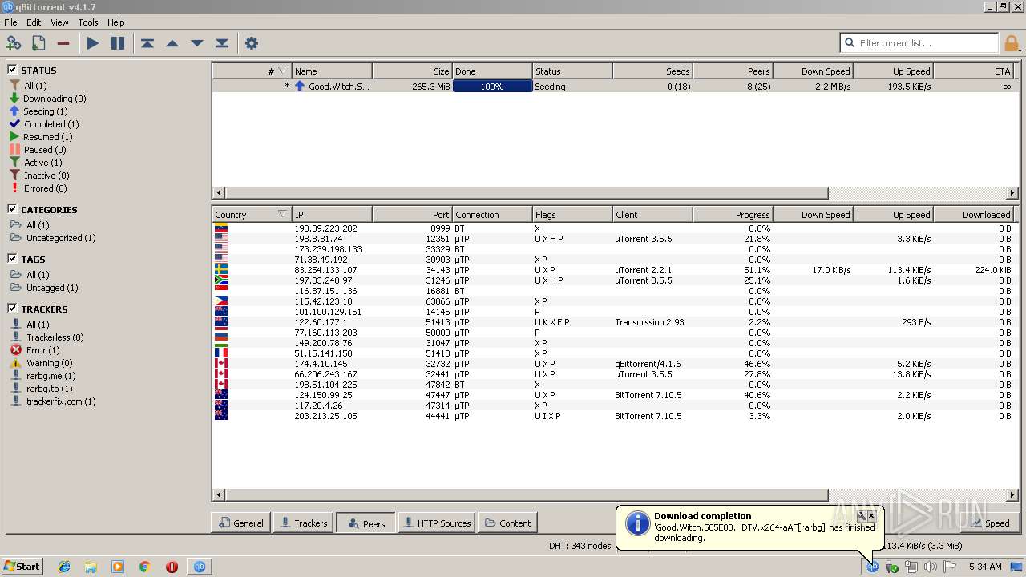Viewport: 1026px width, 577px height.
Task: Select Uncategorized (1) category
Action: 53,238
